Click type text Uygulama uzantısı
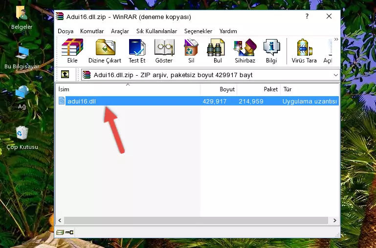Image resolution: width=376 pixels, height=248 pixels. pyautogui.click(x=310, y=102)
